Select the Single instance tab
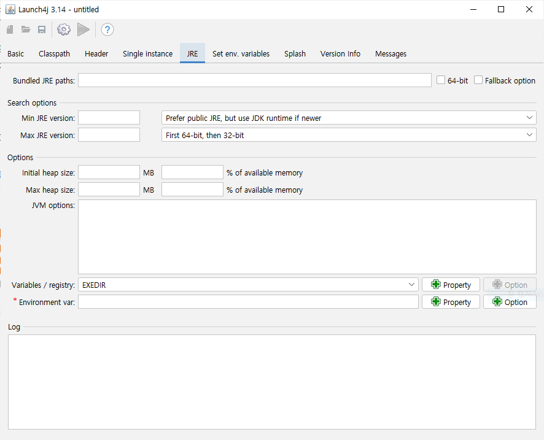544x440 pixels. 147,54
